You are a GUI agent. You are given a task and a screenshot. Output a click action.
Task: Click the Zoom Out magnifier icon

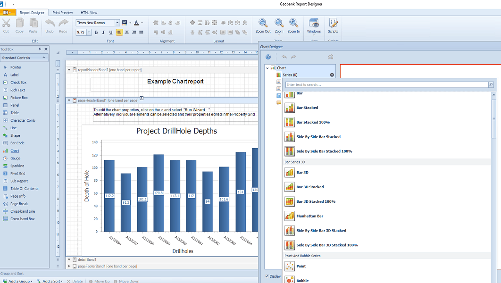[263, 24]
